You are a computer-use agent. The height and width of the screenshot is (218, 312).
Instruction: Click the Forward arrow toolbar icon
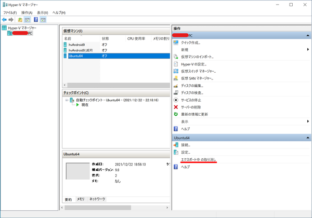[x=11, y=20]
